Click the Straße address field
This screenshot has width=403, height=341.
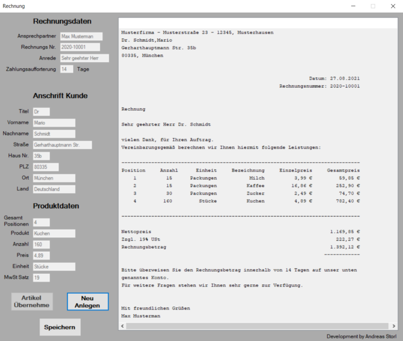pyautogui.click(x=62, y=145)
